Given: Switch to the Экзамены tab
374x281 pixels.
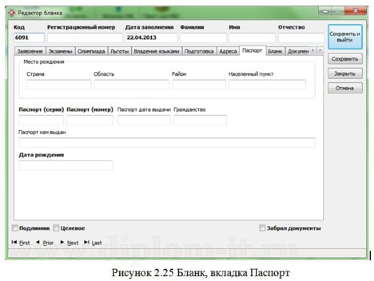Looking at the screenshot, I should 61,51.
